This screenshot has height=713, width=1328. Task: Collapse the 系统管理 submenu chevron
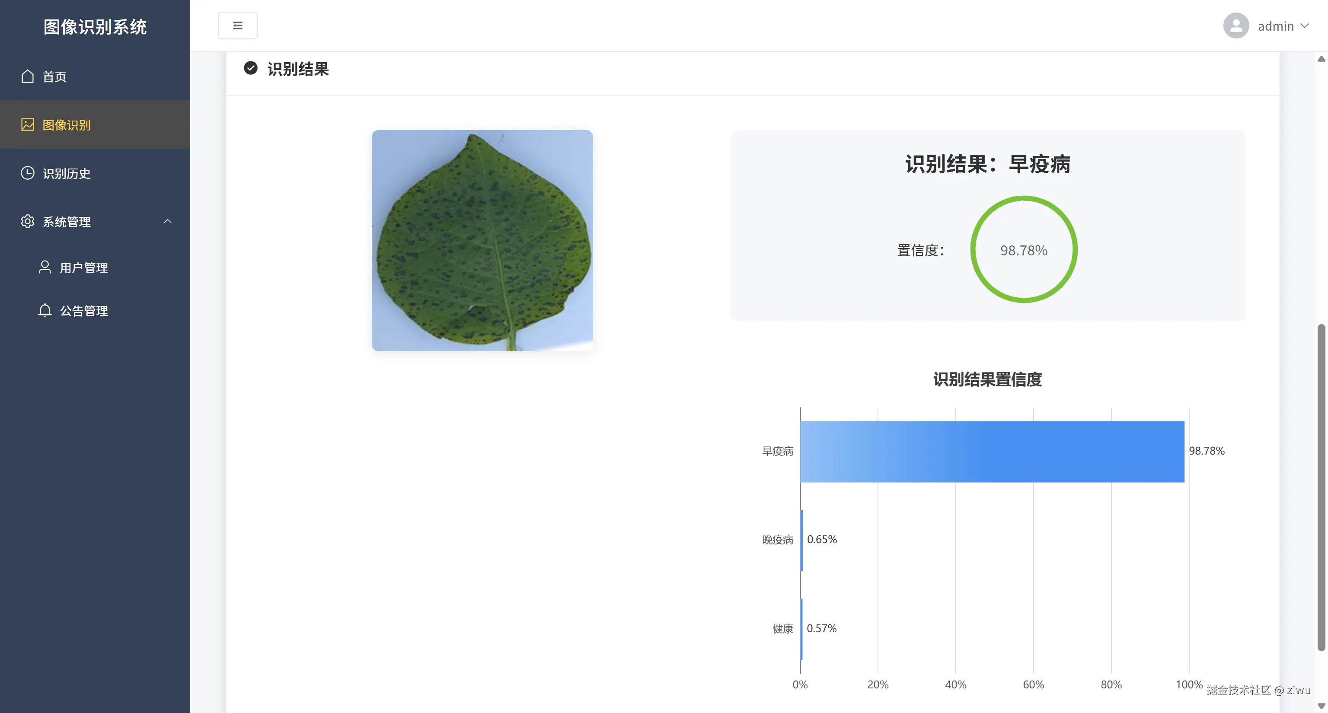168,222
